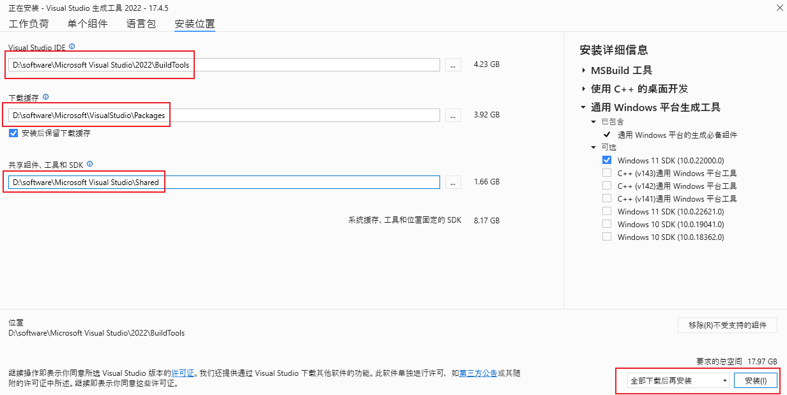This screenshot has height=395, width=787.
Task: Toggle 安装后保留下载缓存 checkbox
Action: (x=13, y=133)
